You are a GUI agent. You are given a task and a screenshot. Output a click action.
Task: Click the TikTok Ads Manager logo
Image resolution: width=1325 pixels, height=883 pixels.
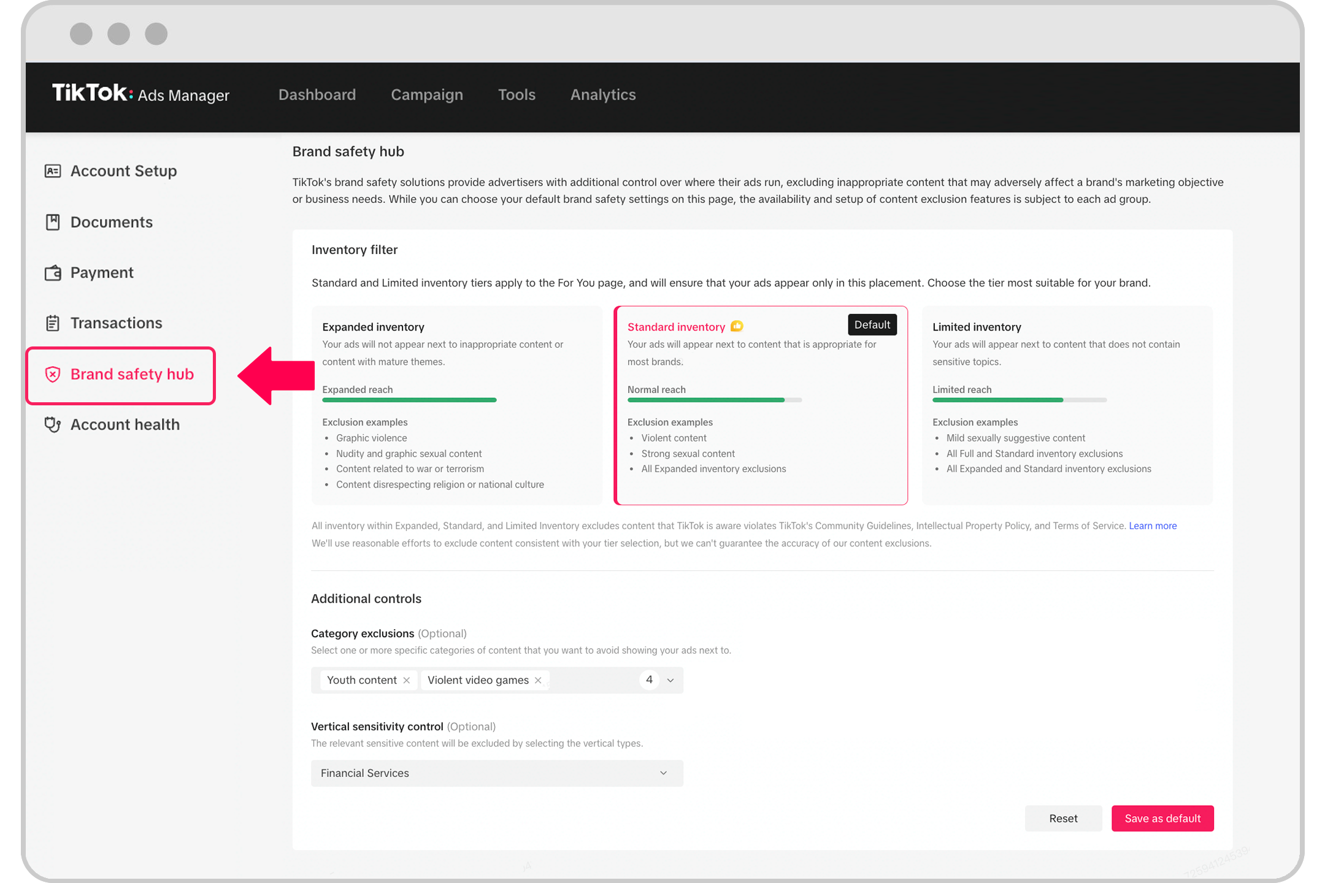click(140, 94)
